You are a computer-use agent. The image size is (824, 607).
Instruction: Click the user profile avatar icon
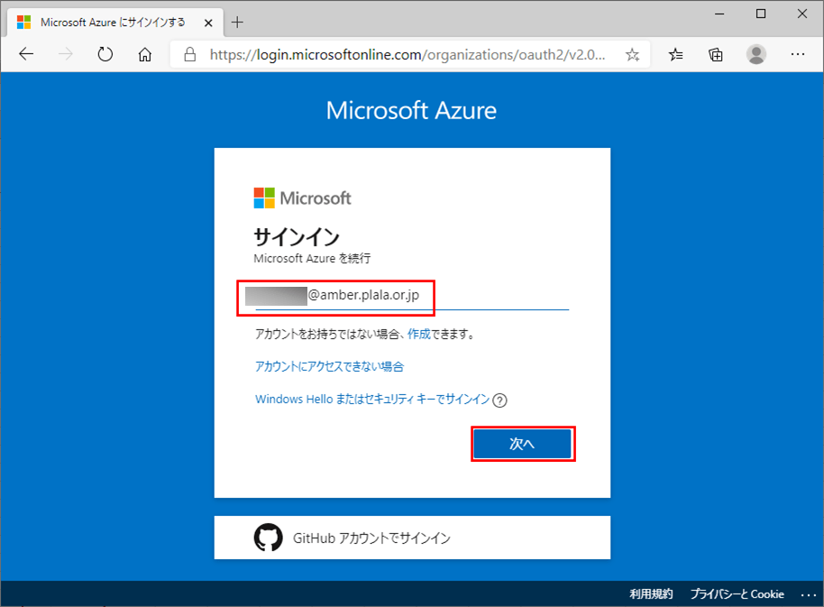756,54
